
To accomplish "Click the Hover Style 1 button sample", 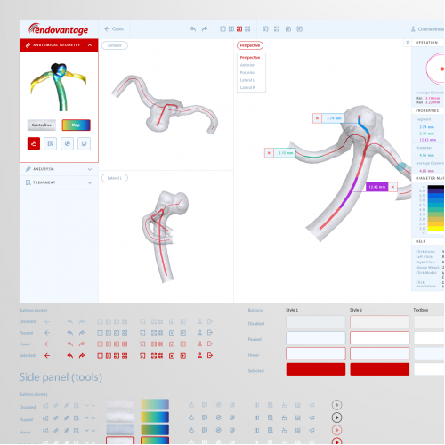I will click(316, 353).
